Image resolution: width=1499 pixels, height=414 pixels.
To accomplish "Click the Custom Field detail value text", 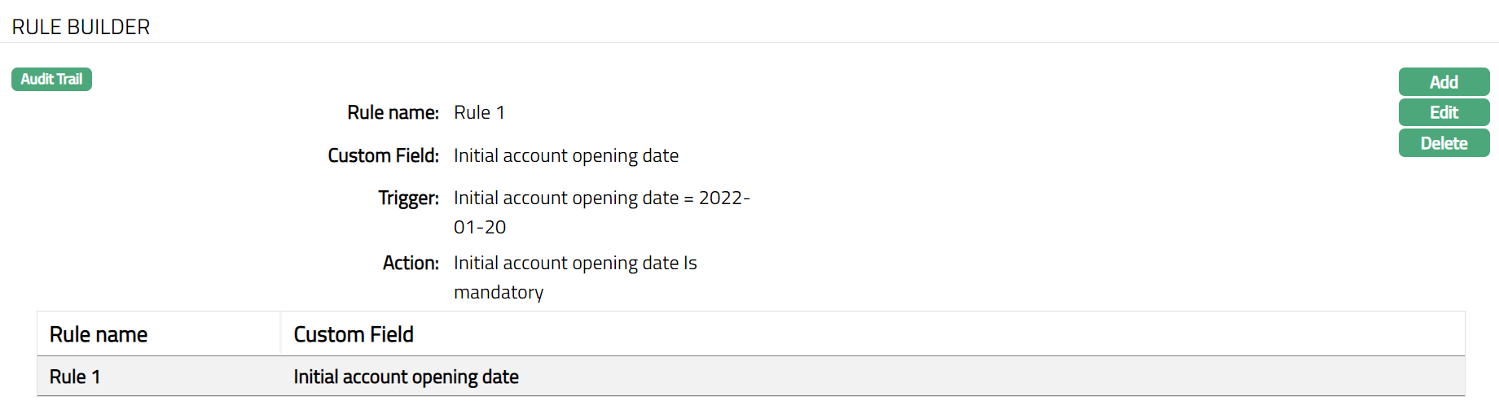I will point(565,155).
